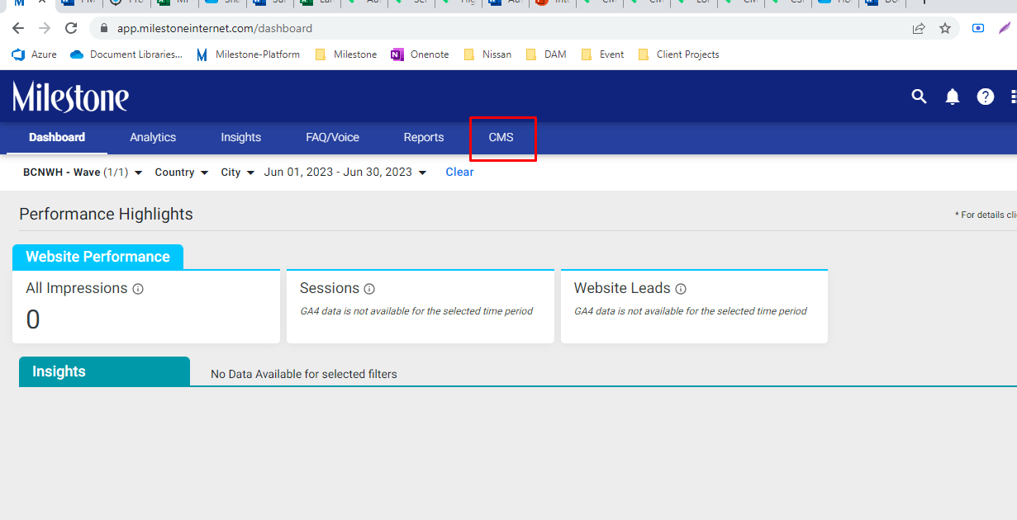Click info icon beside All Impressions
The image size is (1017, 520).
(x=138, y=289)
